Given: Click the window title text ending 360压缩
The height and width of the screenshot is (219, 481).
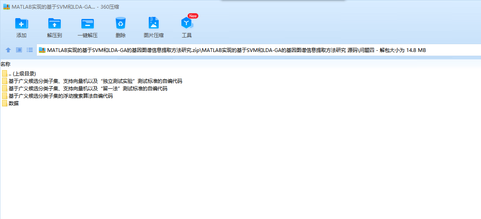Looking at the screenshot, I should coord(66,7).
